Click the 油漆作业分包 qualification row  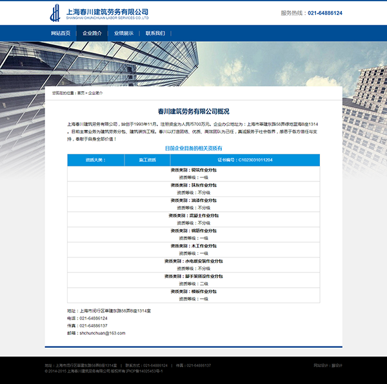(193, 204)
